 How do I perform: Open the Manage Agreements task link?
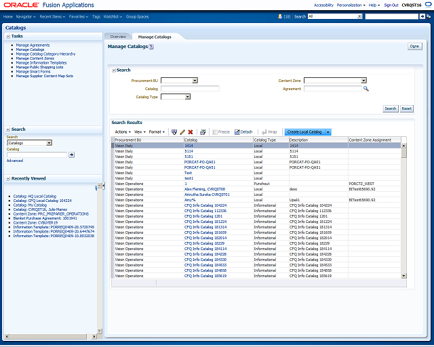pyautogui.click(x=33, y=45)
